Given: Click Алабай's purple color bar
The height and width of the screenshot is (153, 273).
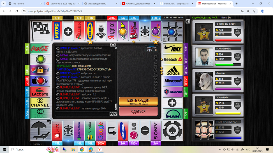Looking at the screenshot, I should point(228,89).
